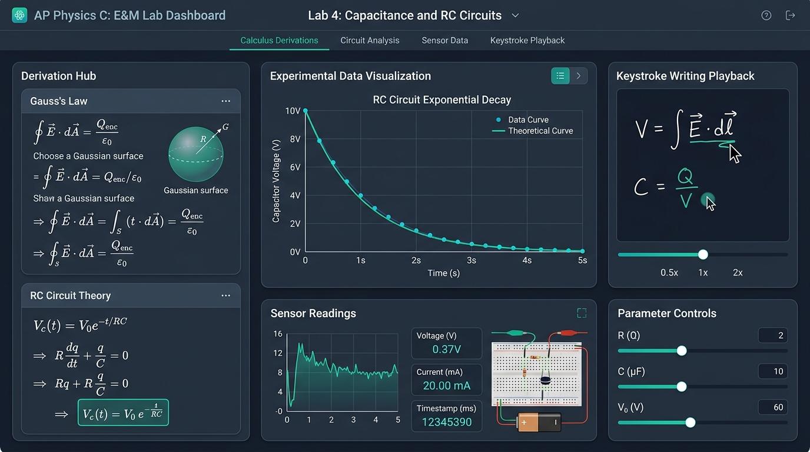Screen dimensions: 810x452
Task: Click the Gaussian surface sphere diagram
Action: point(196,154)
